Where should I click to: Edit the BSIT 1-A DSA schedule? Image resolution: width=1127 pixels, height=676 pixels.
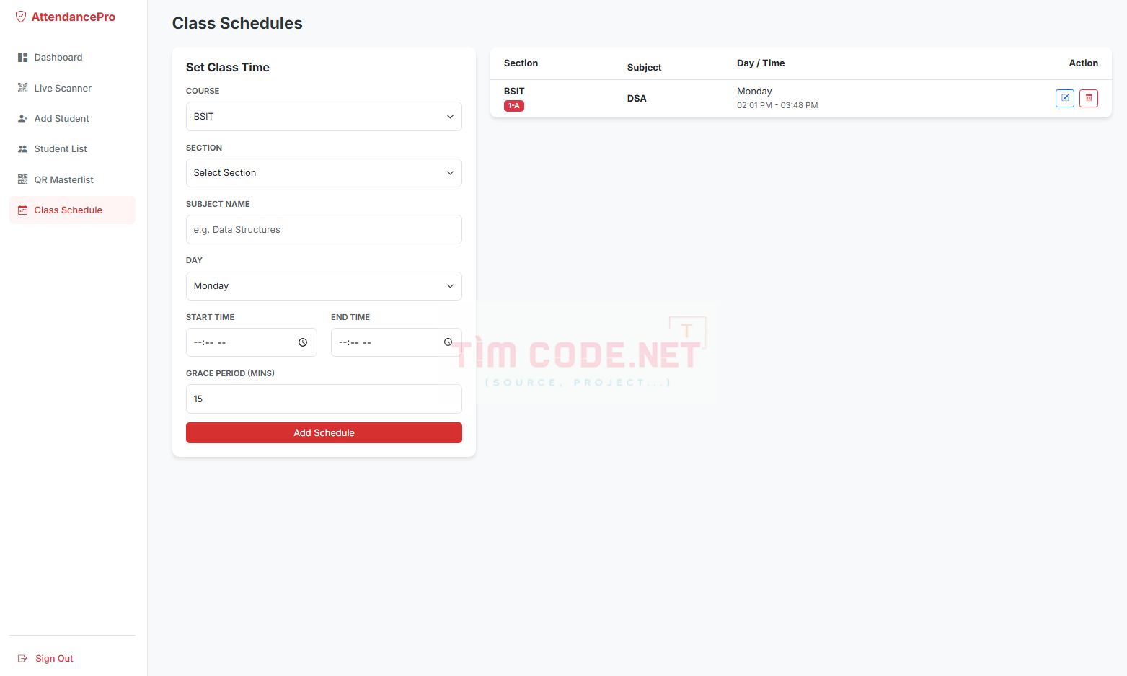(x=1065, y=98)
